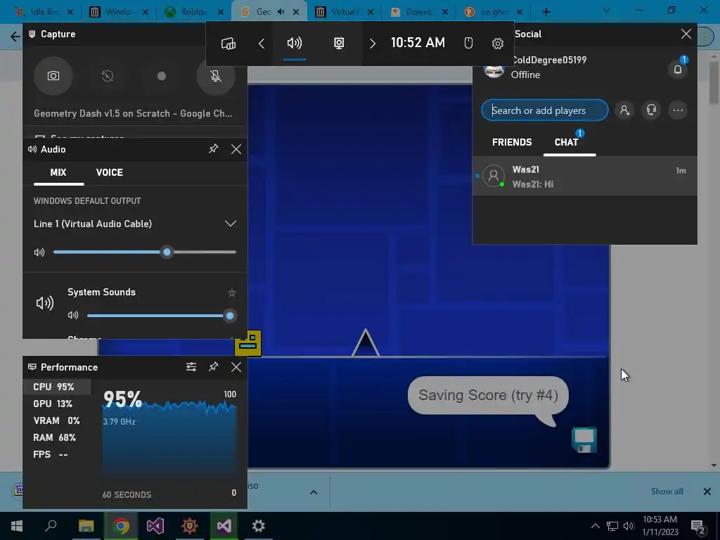720x540 pixels.
Task: Go to previous Game Bar widgets arrow
Action: pos(262,43)
